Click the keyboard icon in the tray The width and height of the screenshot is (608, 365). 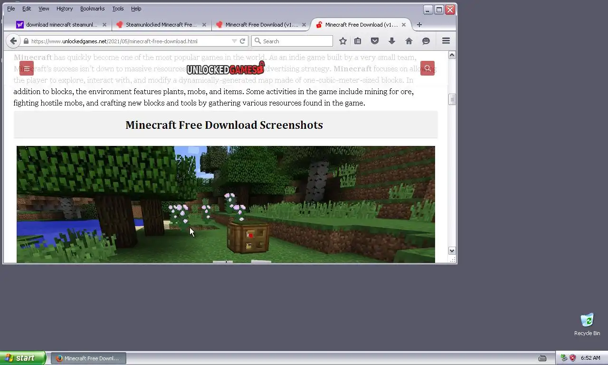[542, 358]
